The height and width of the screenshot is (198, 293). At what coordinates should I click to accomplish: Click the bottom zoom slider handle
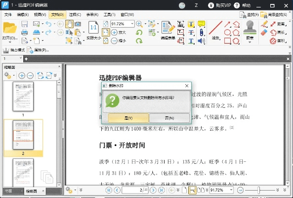pos(259,190)
